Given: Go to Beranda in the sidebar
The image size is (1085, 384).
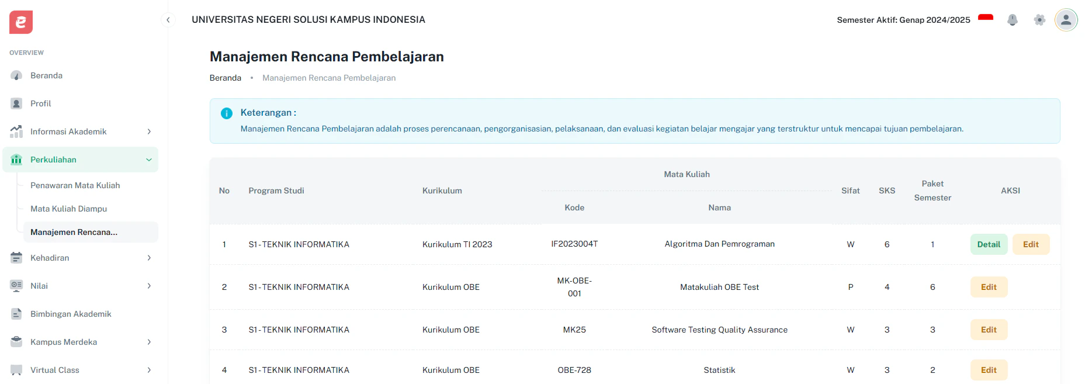Looking at the screenshot, I should [x=80, y=75].
